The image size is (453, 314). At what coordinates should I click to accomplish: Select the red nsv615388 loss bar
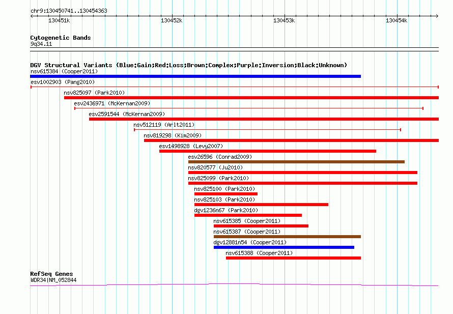(293, 258)
